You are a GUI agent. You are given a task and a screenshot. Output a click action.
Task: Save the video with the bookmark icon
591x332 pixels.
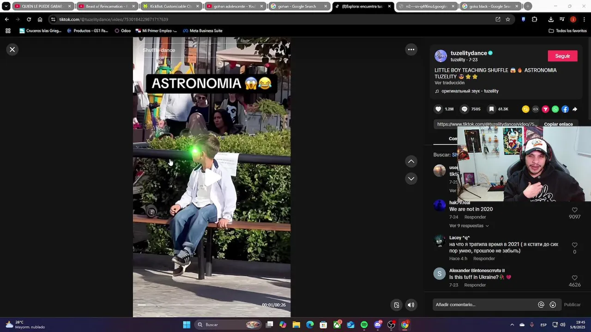[x=492, y=109]
